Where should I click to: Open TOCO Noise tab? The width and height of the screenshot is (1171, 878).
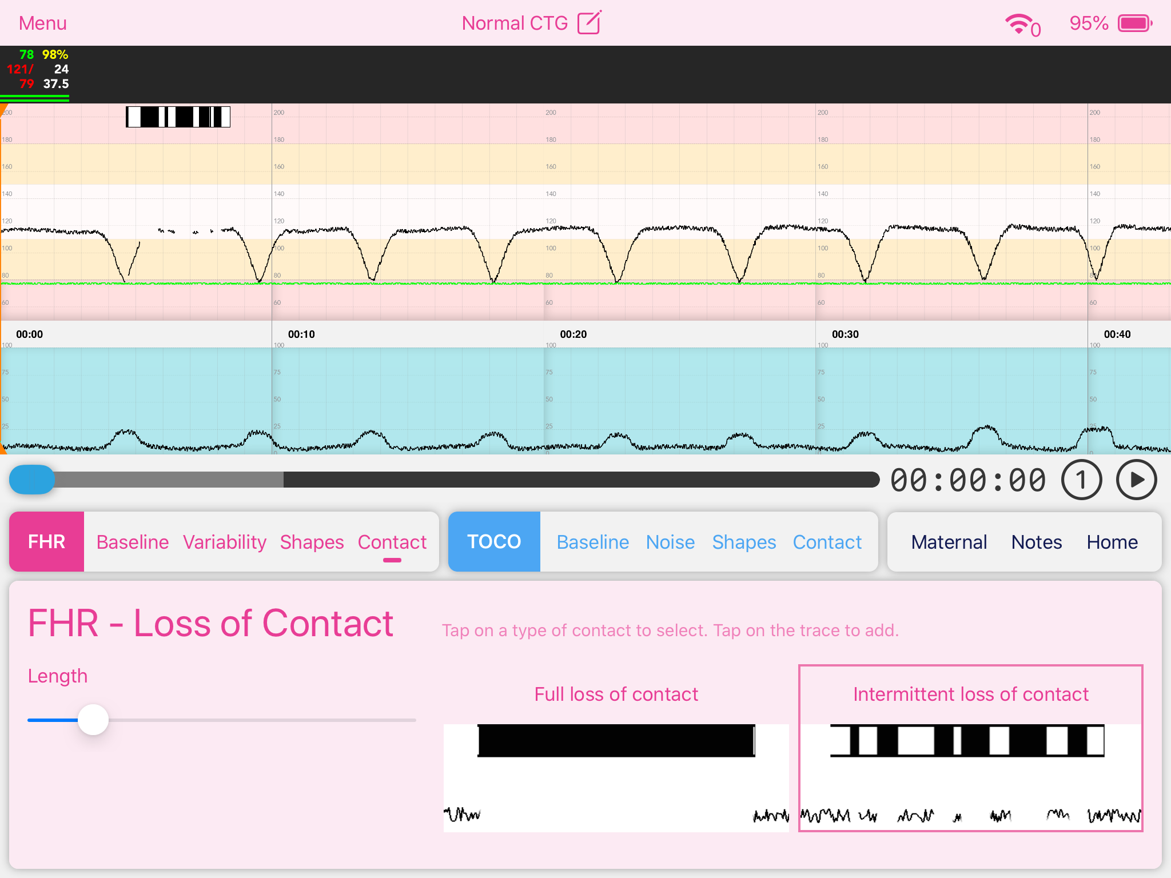670,542
